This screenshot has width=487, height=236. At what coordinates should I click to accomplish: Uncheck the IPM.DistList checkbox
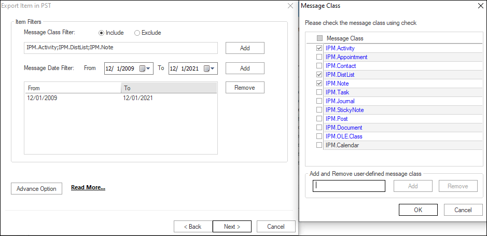[319, 75]
